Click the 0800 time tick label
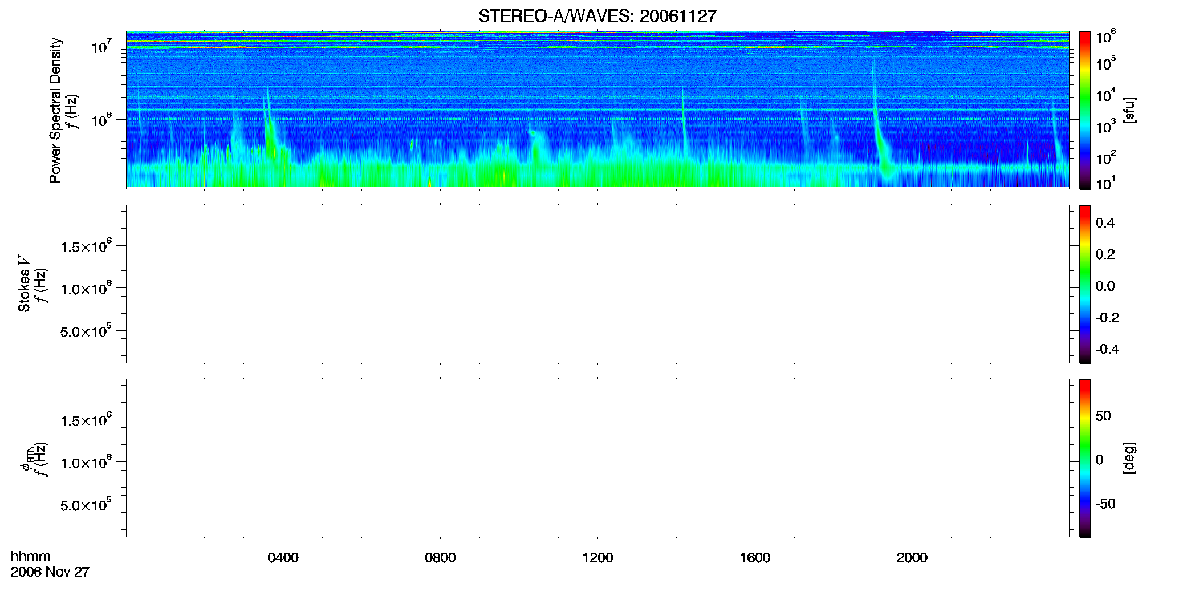The height and width of the screenshot is (616, 1195). coord(440,558)
